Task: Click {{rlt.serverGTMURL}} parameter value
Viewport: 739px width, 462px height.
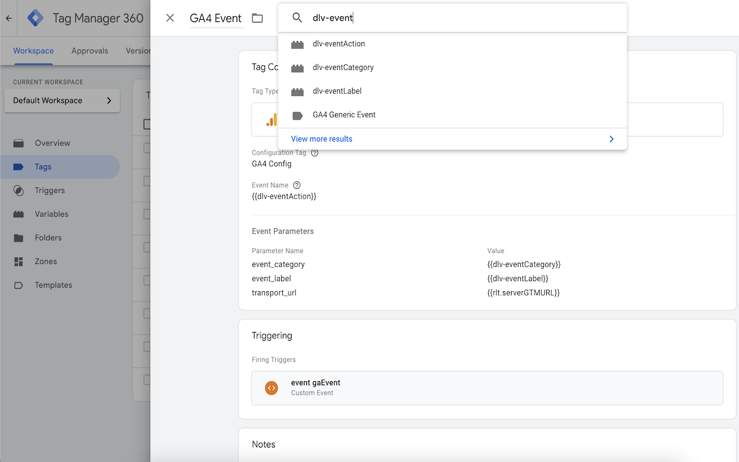Action: (524, 293)
